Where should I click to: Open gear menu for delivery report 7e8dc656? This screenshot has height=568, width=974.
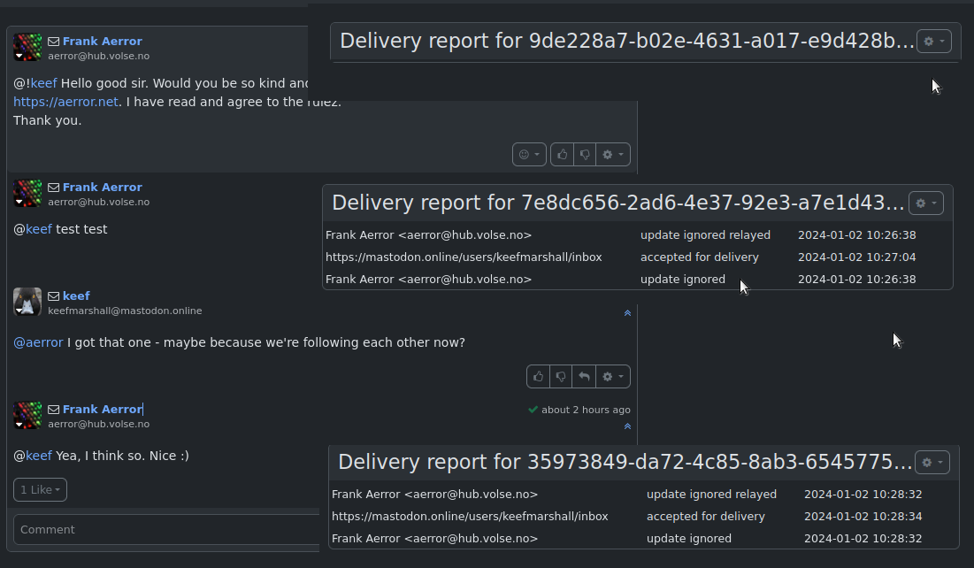925,203
